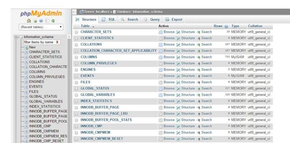Image resolution: width=290 pixels, height=143 pixels.
Task: Click the green log out icon
Action: pyautogui.click(x=35, y=21)
